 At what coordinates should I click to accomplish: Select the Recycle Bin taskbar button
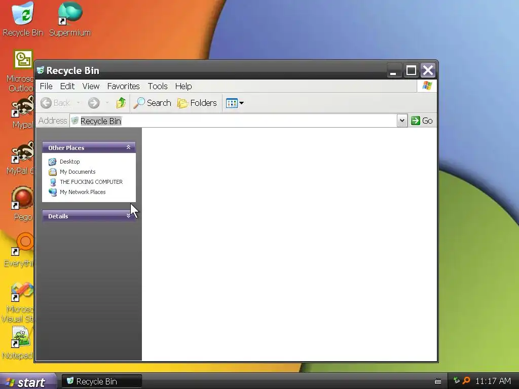pos(101,381)
